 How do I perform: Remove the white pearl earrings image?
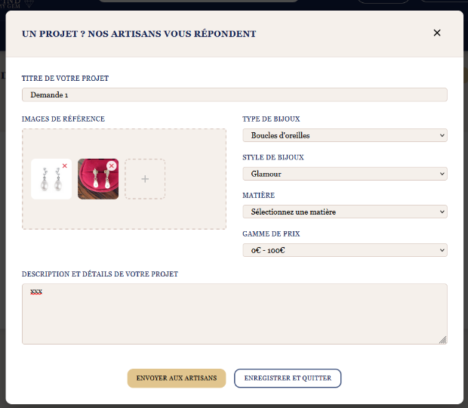(65, 165)
